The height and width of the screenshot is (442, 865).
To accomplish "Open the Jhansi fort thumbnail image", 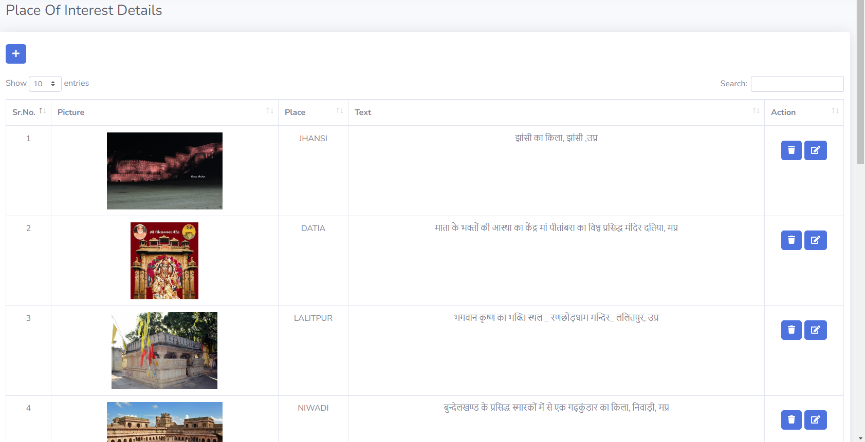I will [164, 171].
